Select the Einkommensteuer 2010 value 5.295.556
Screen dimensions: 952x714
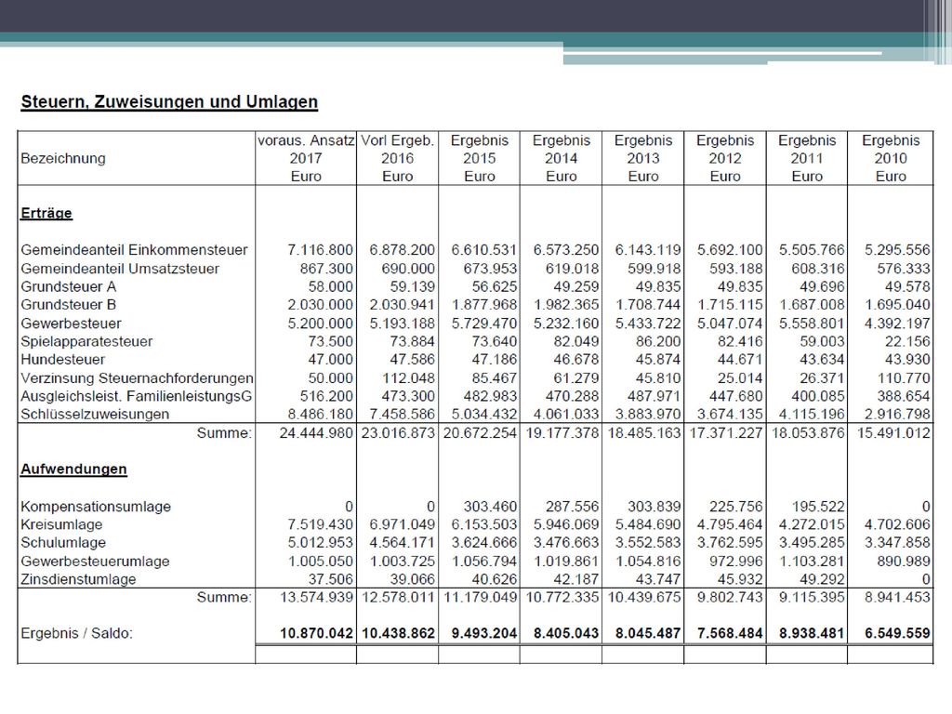pos(897,250)
